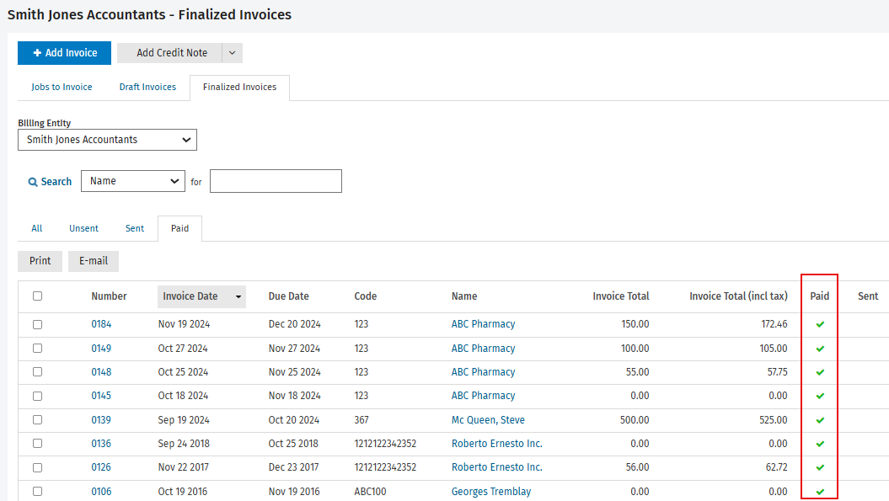Click the E-mail button
The height and width of the screenshot is (501, 889).
pyautogui.click(x=94, y=261)
